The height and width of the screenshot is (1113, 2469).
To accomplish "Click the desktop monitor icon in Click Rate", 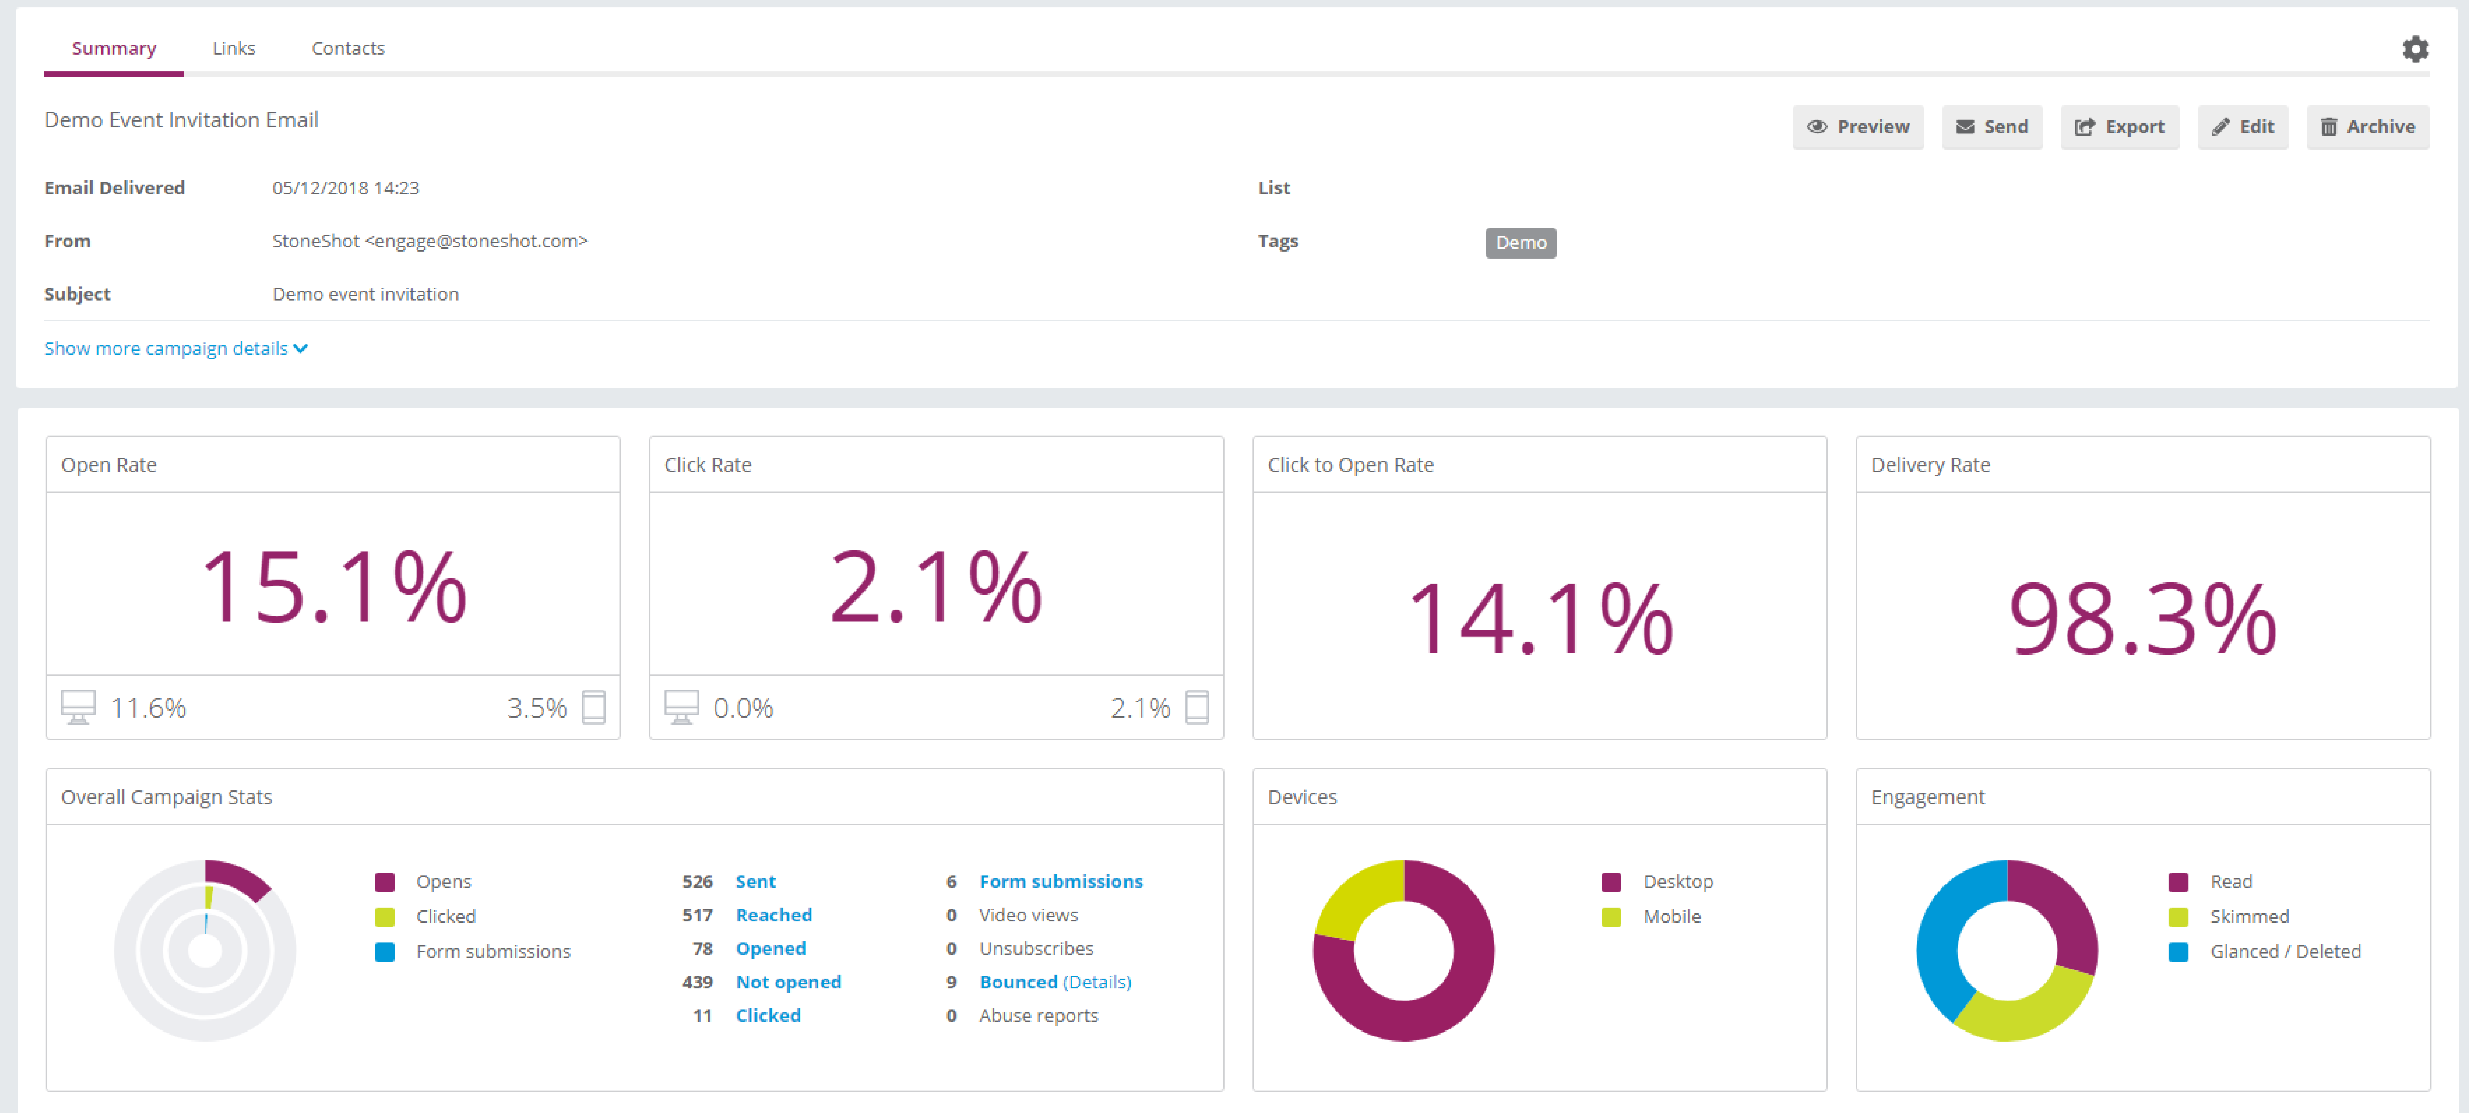I will 682,707.
